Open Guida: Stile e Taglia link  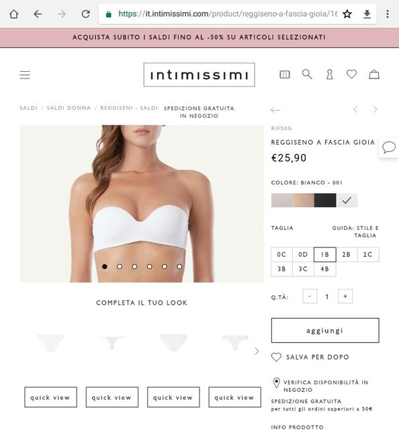point(355,231)
